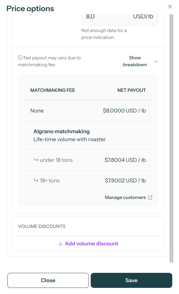
Task: Click the scrollbar on the right edge
Action: pyautogui.click(x=170, y=133)
